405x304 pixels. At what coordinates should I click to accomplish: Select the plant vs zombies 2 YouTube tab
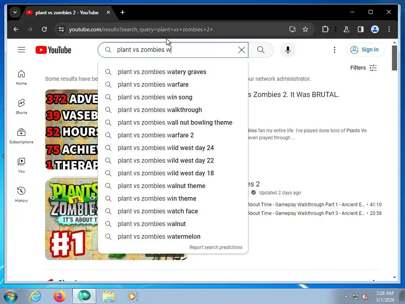(66, 12)
